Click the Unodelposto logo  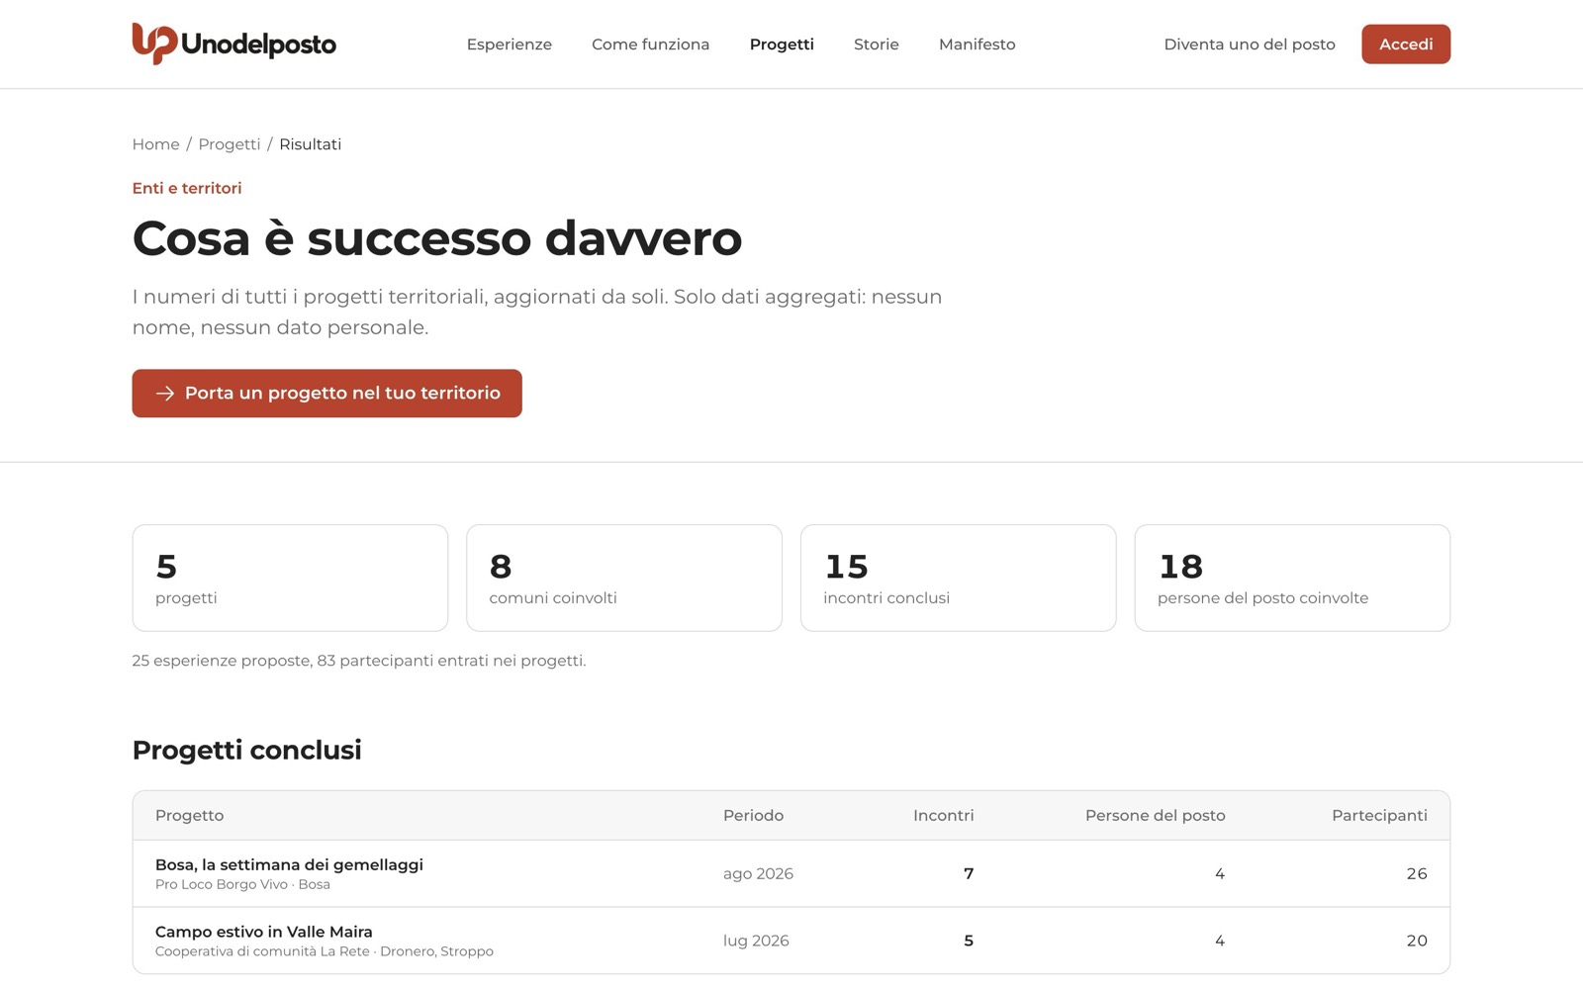[x=234, y=44]
